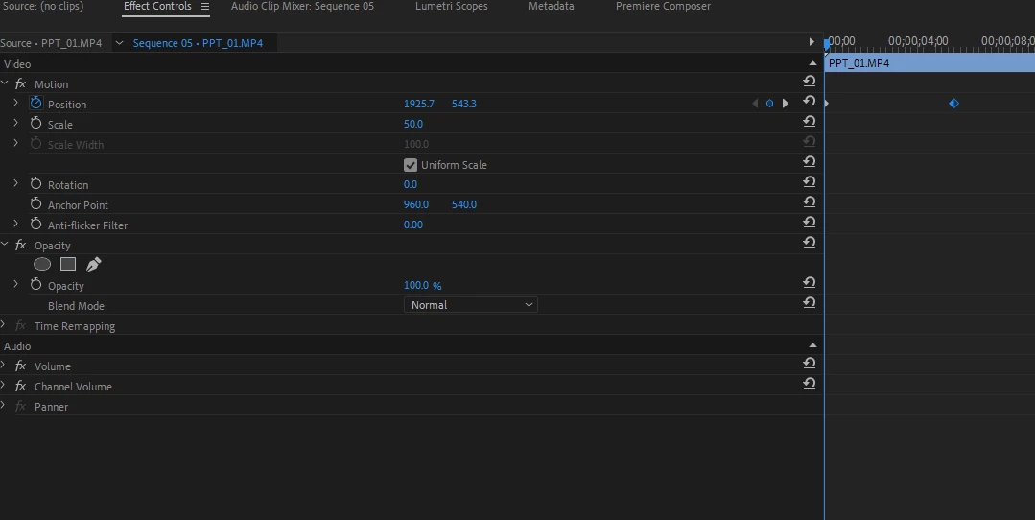Expand the Volume effect
1035x520 pixels.
click(x=3, y=365)
